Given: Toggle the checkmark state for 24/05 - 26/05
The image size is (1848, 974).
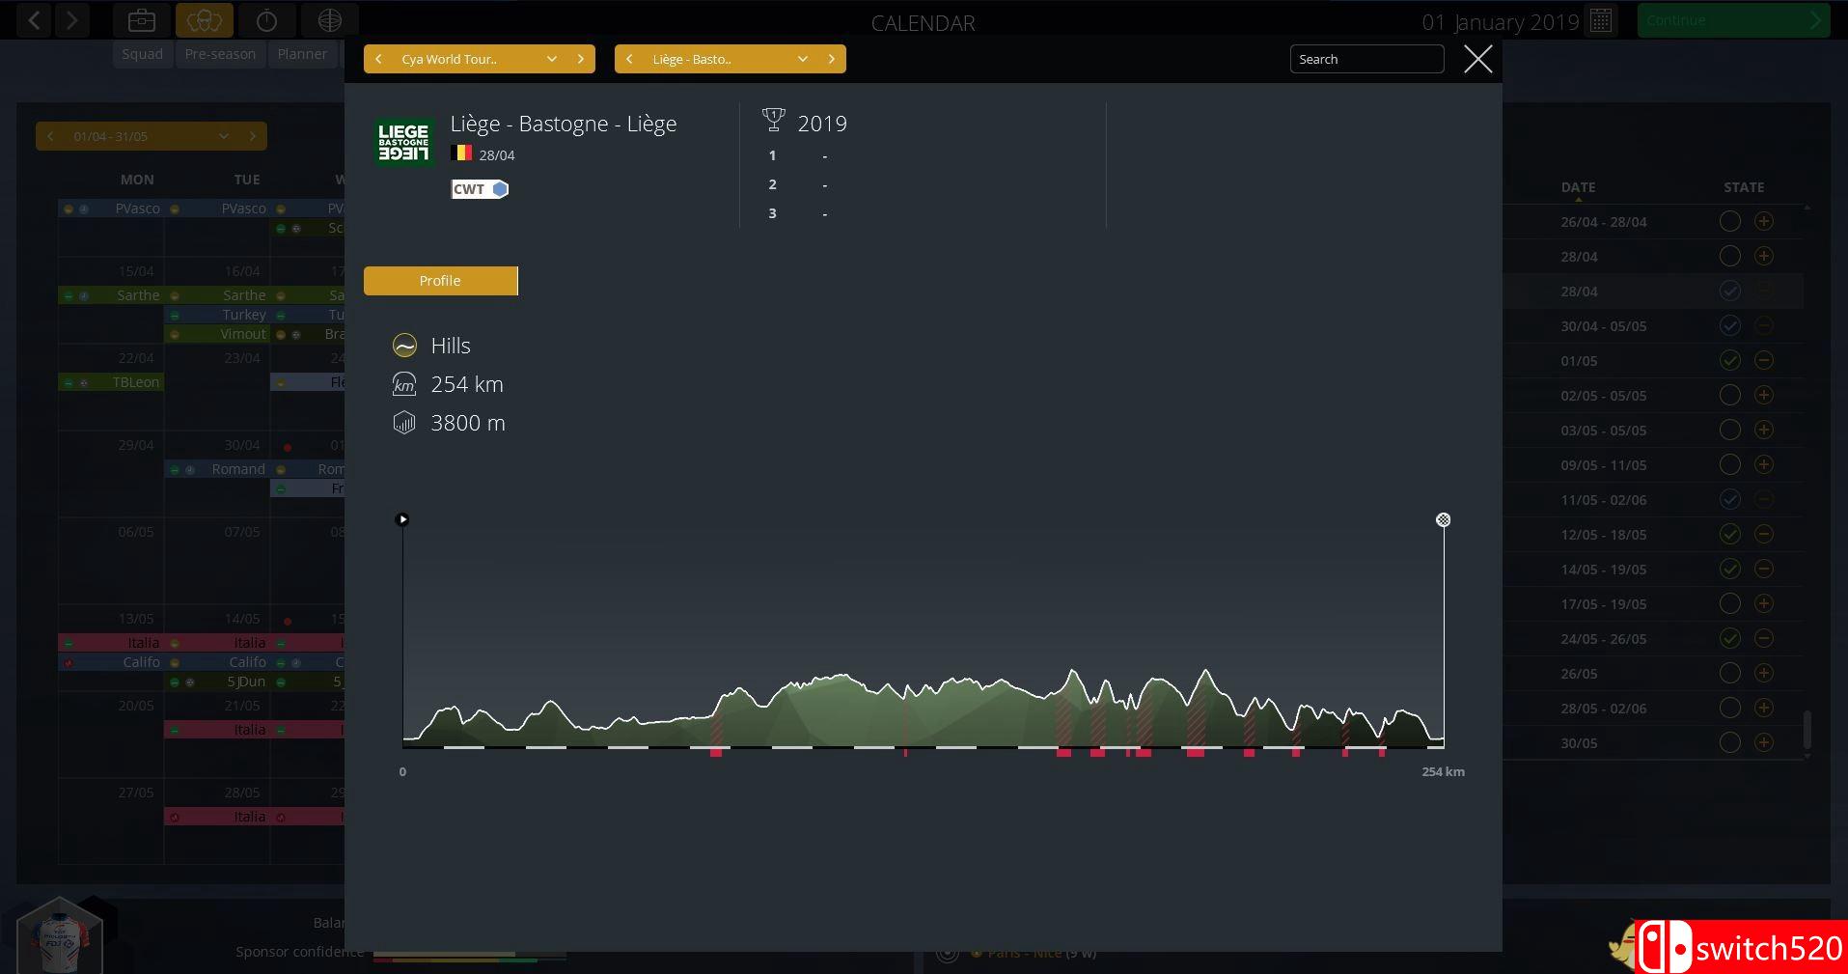Looking at the screenshot, I should [1729, 638].
